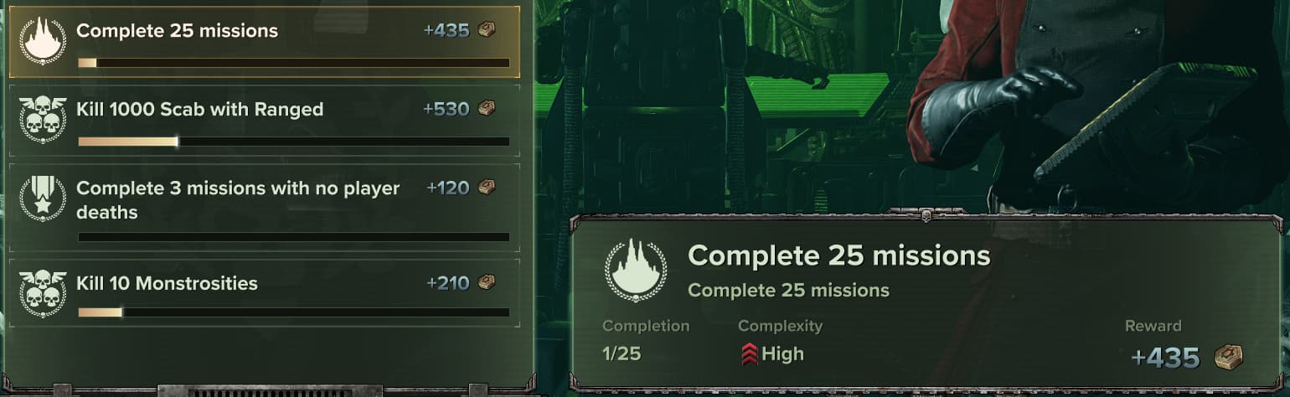
Task: Click the Complete 25 missions progress bar
Action: click(x=294, y=63)
